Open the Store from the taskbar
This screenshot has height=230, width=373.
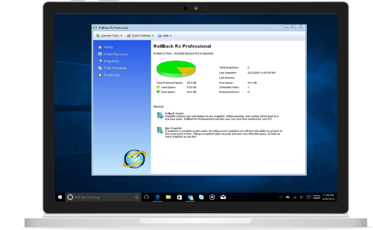(x=179, y=197)
